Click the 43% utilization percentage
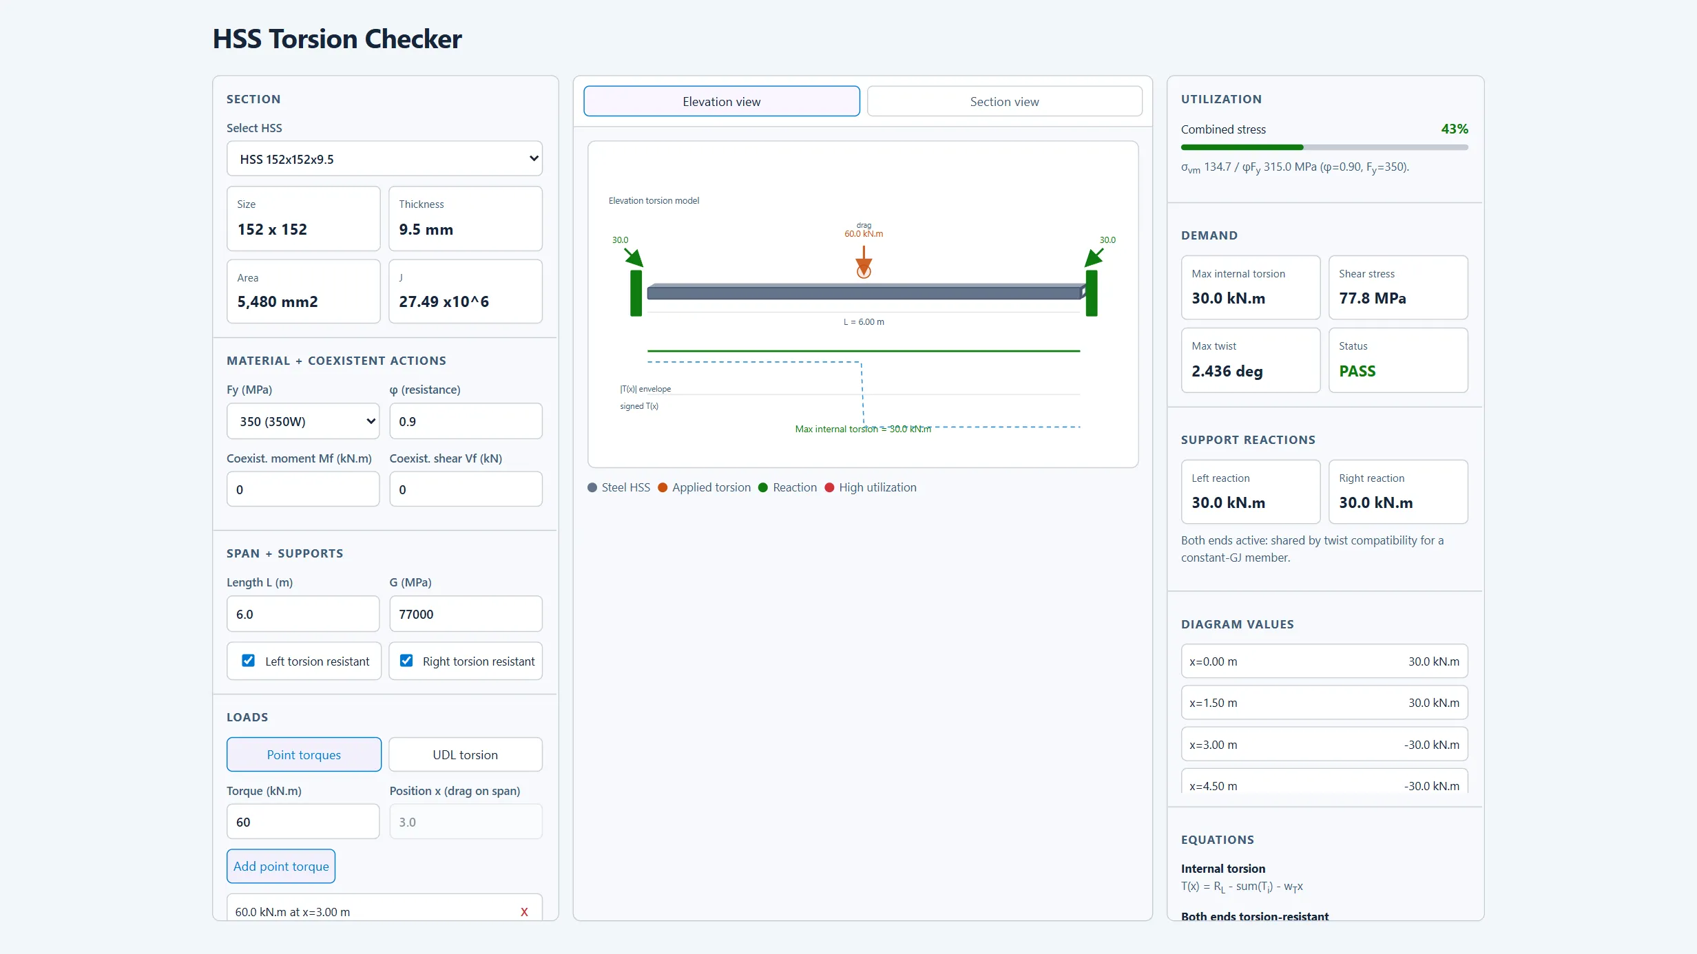The height and width of the screenshot is (954, 1697). (1455, 129)
